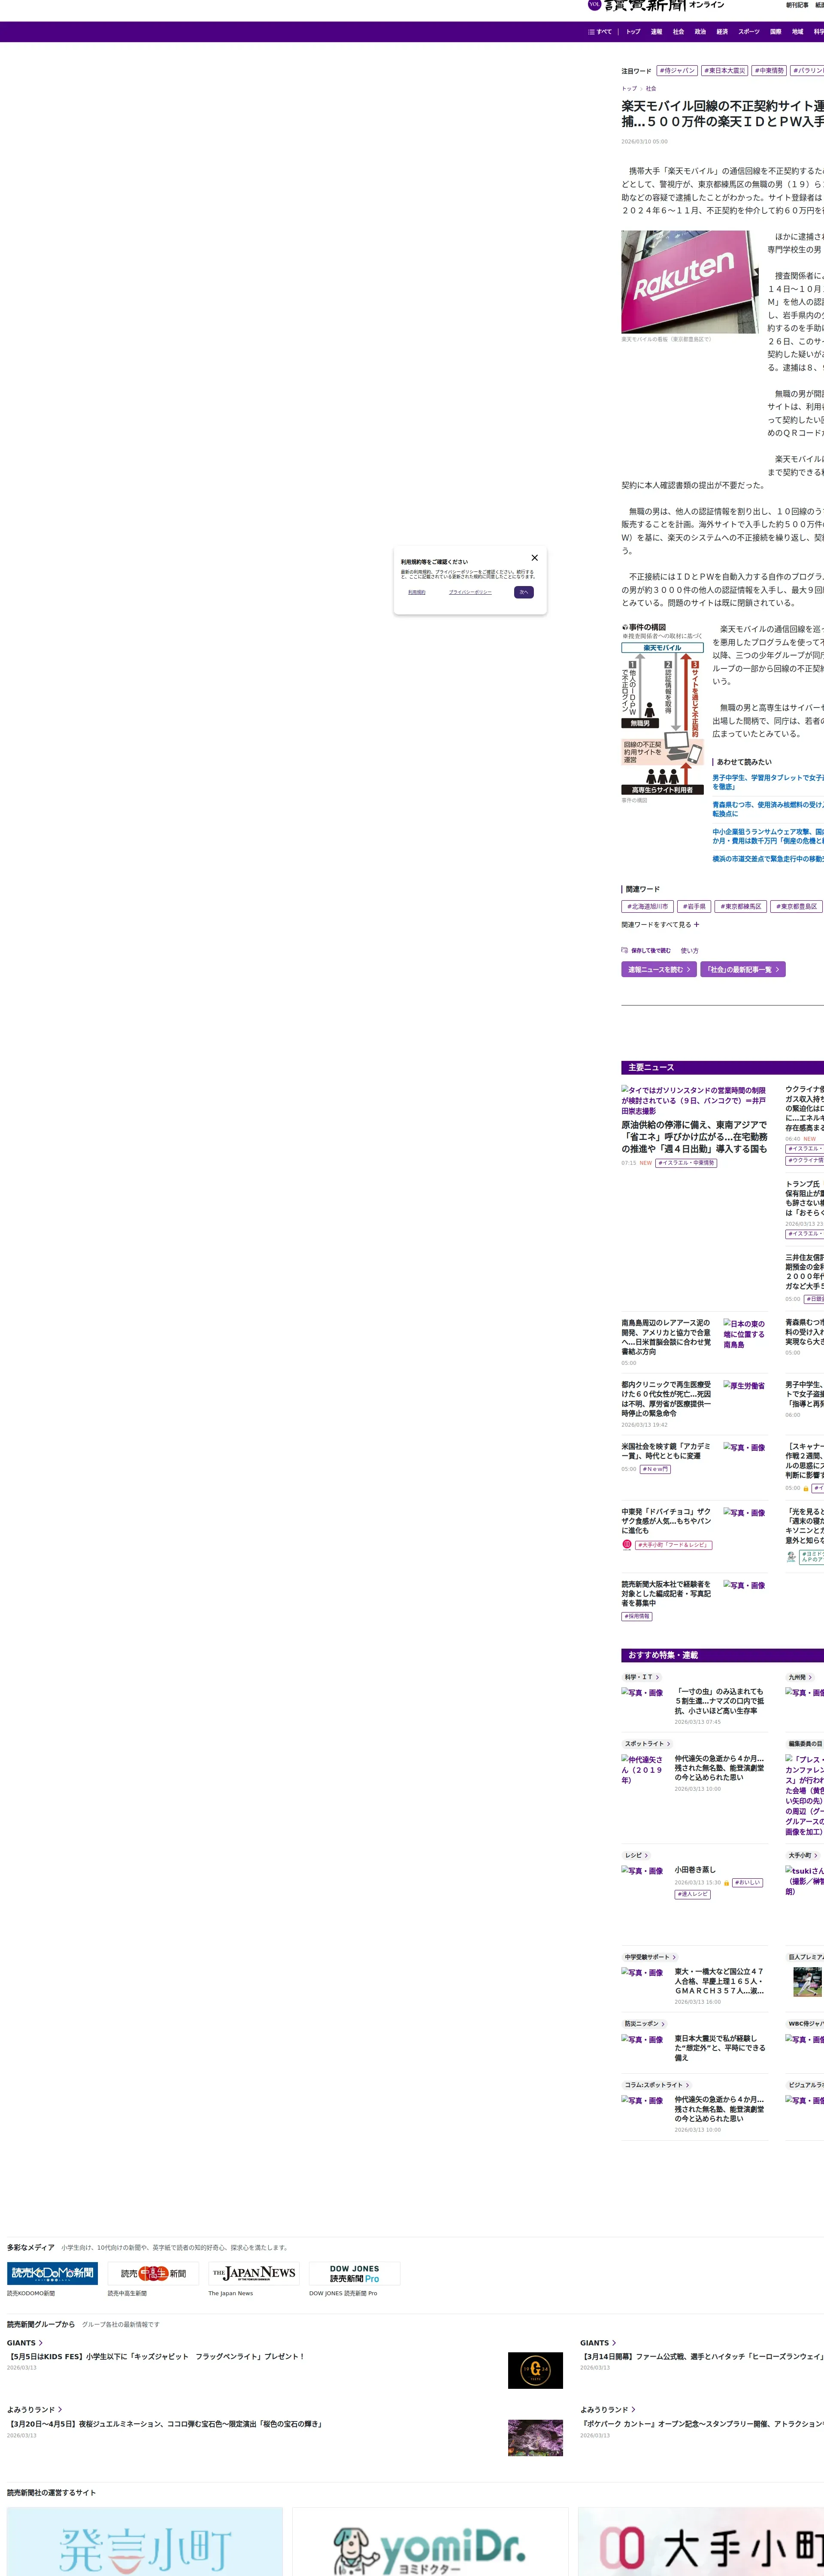Open 「社会」の最新記事一覧 button

tap(742, 969)
